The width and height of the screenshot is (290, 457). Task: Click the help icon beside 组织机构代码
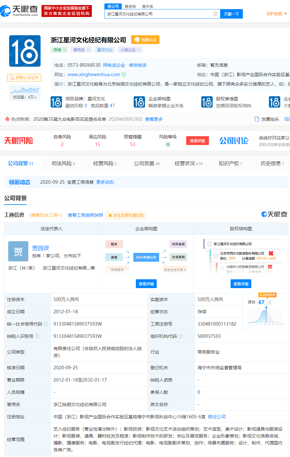tap(181, 336)
